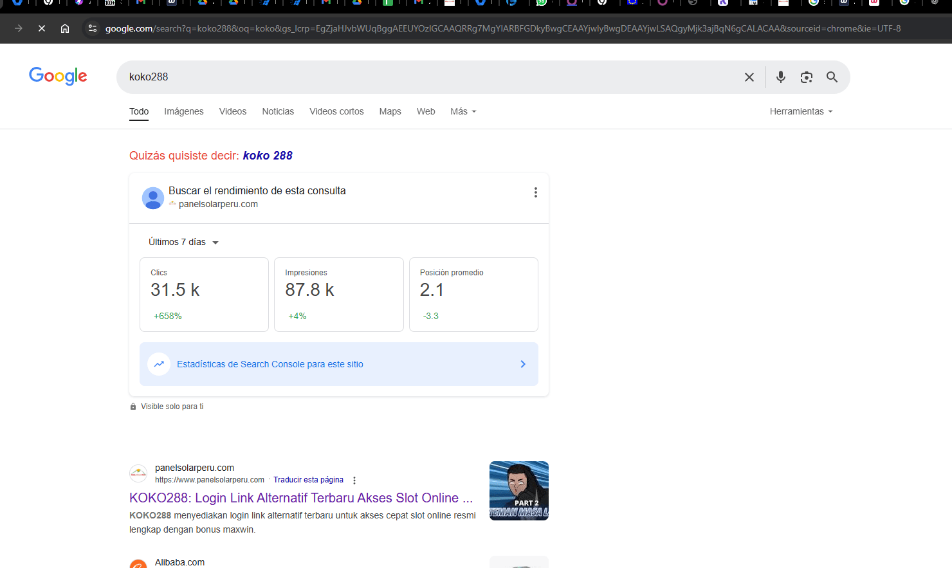Switch to the Maps tab
The height and width of the screenshot is (568, 952).
(390, 112)
